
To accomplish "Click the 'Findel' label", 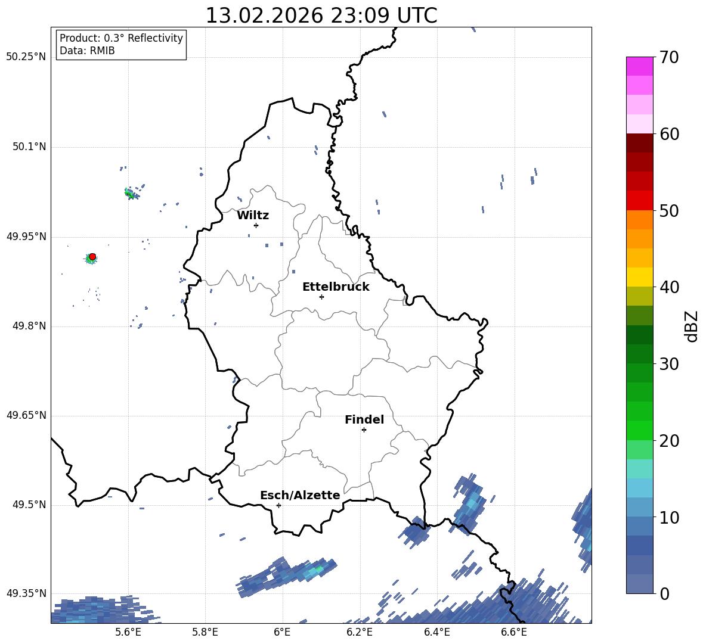I will [x=364, y=419].
